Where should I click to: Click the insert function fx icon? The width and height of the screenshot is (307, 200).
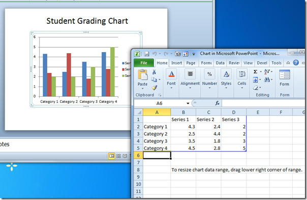[218, 103]
